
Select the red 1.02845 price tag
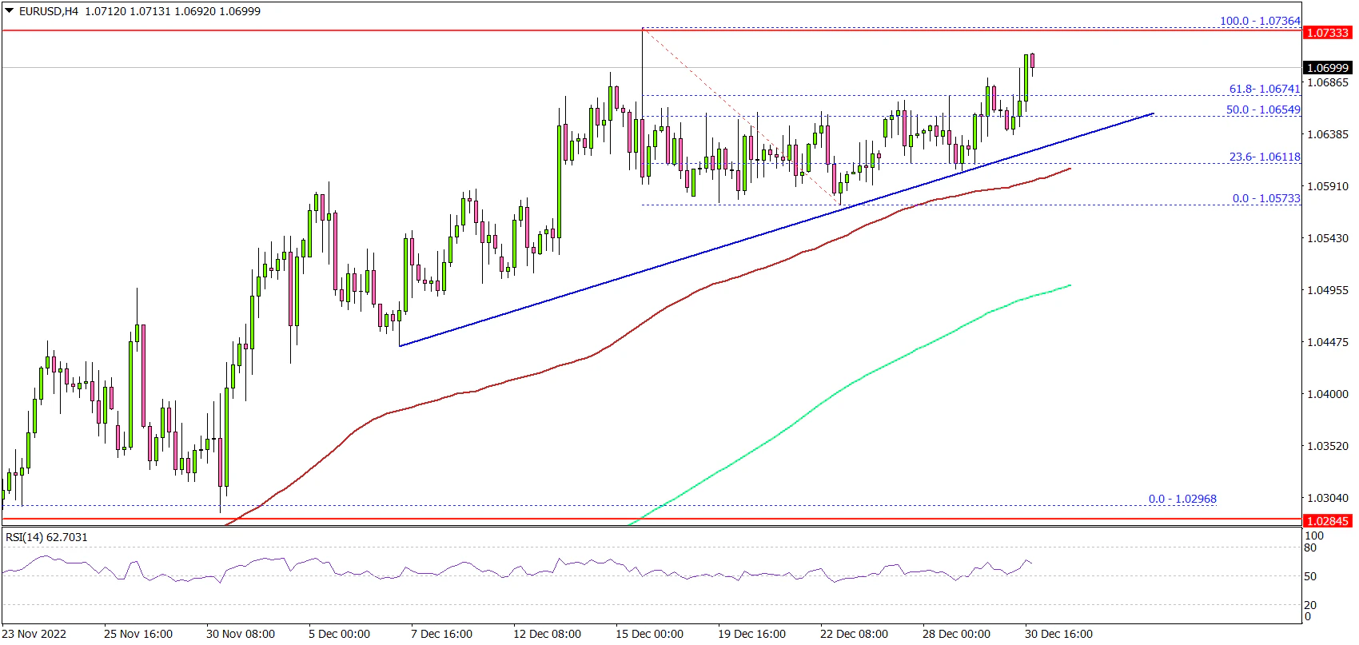tap(1327, 521)
